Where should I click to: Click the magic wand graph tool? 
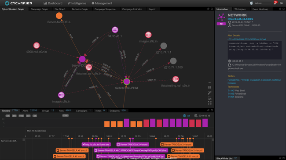[x=209, y=93]
